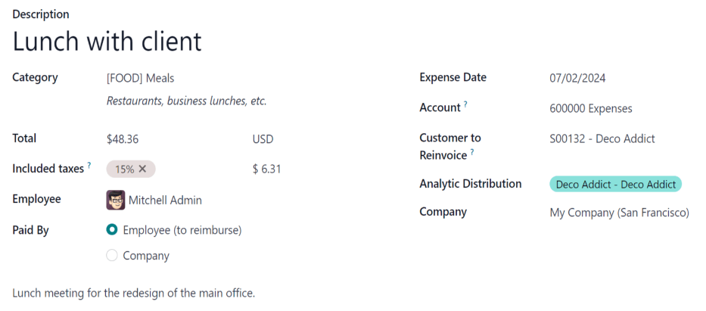Show the Included taxes help tooltip

coord(89,165)
